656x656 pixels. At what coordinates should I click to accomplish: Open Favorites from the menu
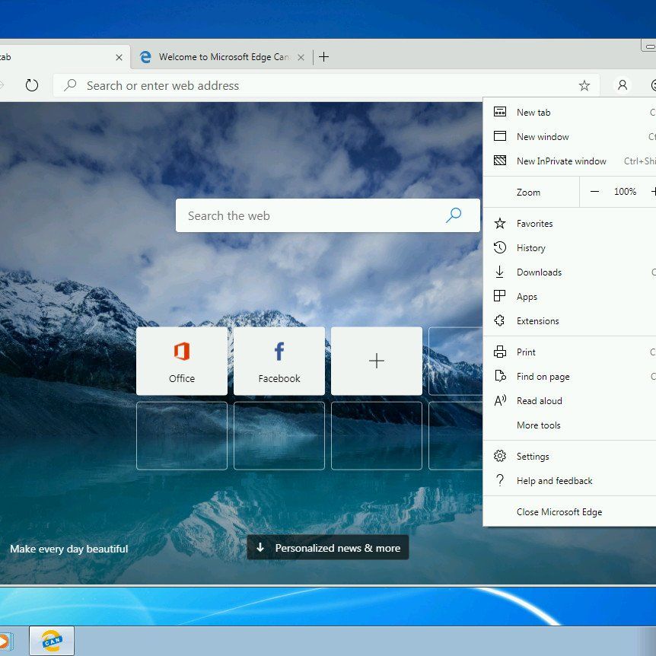[569, 224]
